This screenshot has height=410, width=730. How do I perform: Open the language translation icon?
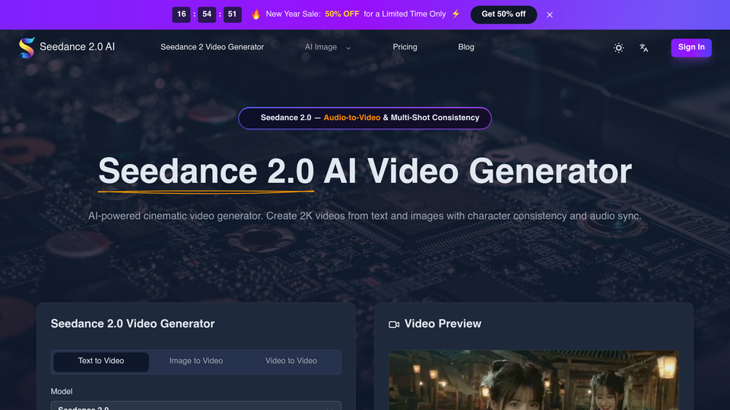pyautogui.click(x=644, y=47)
